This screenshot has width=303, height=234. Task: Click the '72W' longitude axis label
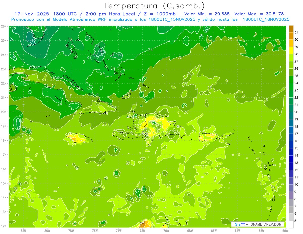142,230
